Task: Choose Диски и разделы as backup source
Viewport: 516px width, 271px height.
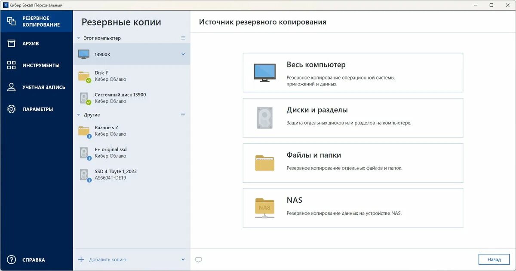Action: coord(353,118)
